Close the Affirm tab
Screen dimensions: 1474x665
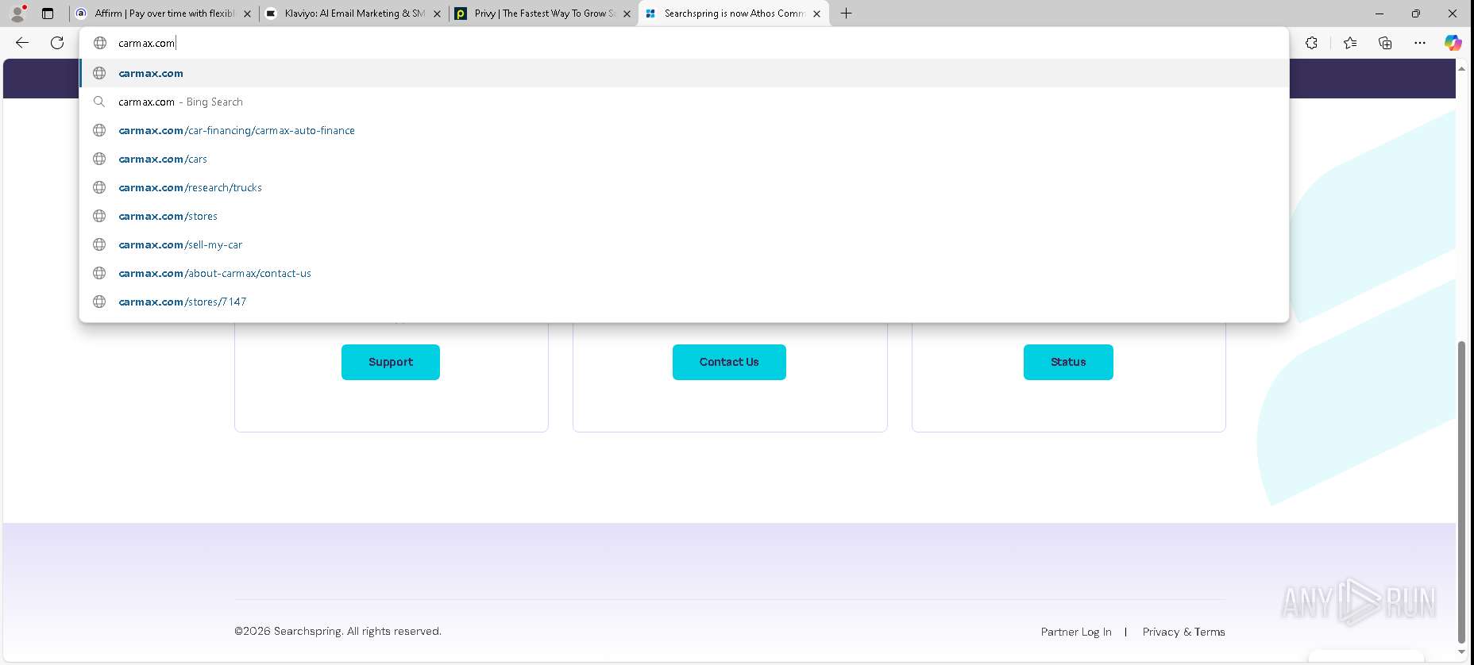(x=247, y=13)
